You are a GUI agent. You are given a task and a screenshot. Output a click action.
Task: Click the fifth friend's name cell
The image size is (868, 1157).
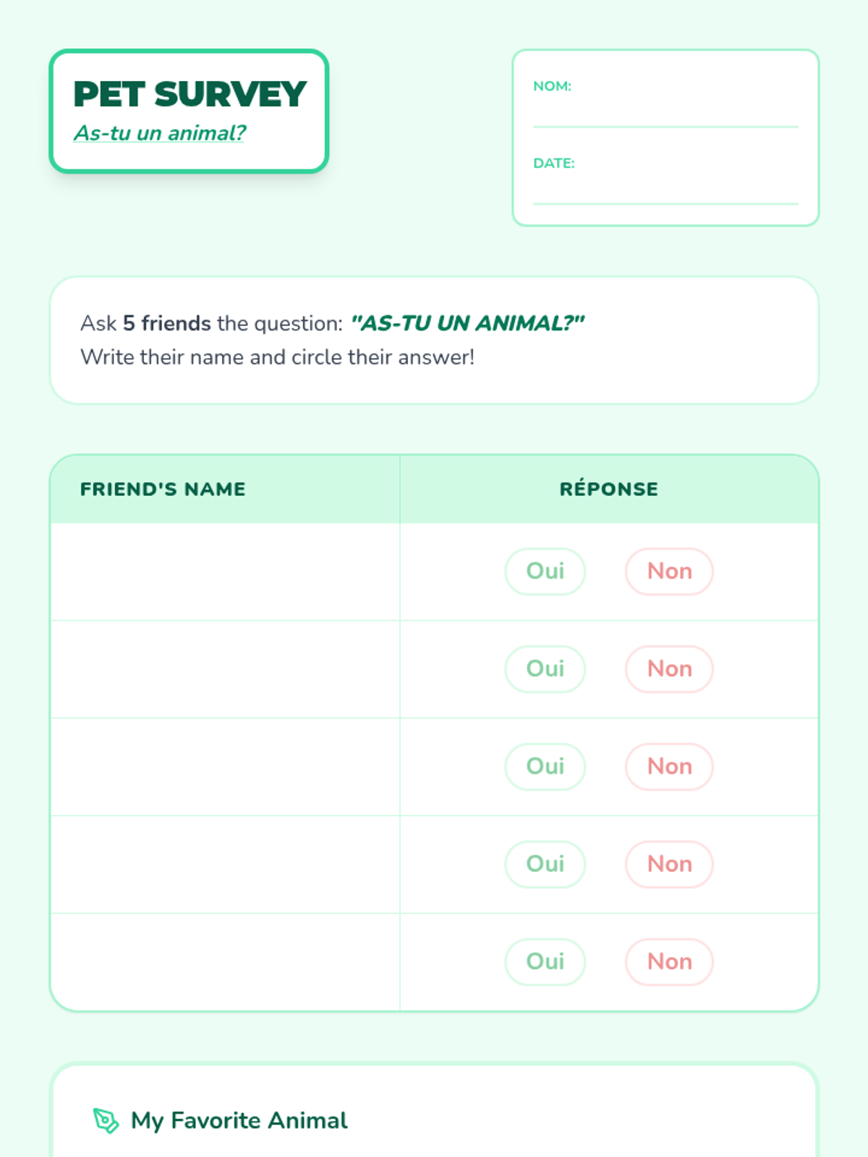tap(225, 962)
